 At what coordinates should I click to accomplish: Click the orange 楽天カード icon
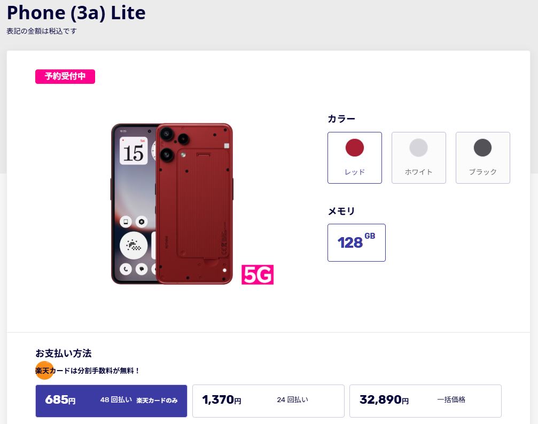[44, 370]
